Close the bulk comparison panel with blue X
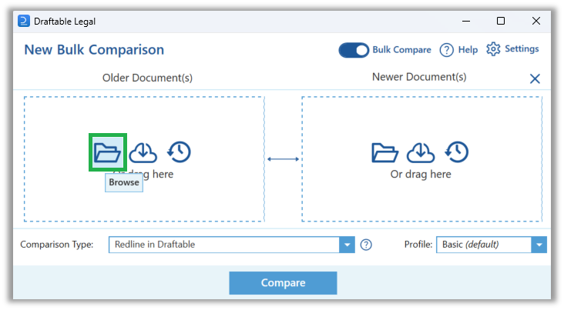Screen dimensions: 564x310 coord(535,78)
